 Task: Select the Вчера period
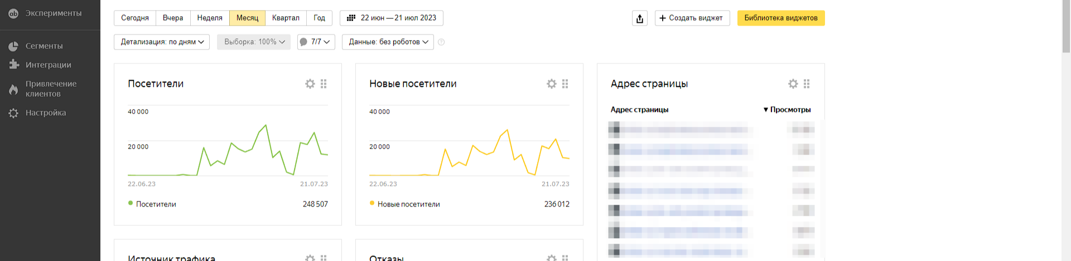(x=173, y=18)
